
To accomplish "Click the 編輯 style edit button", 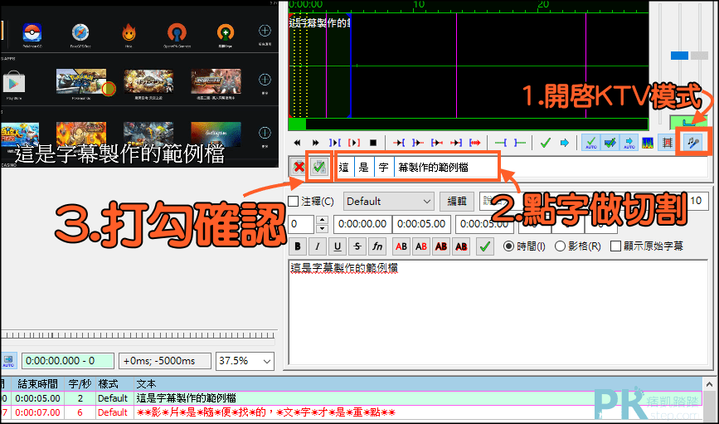I will (457, 202).
